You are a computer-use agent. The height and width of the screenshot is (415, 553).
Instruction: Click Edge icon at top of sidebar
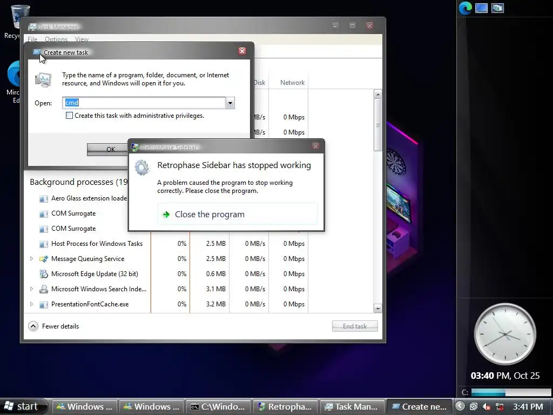point(465,8)
